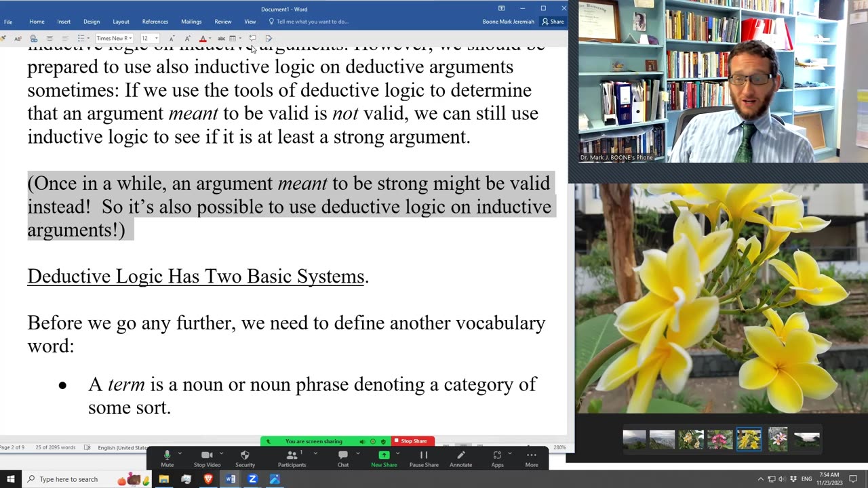Apply the red font color button
This screenshot has width=868, height=488.
(202, 39)
